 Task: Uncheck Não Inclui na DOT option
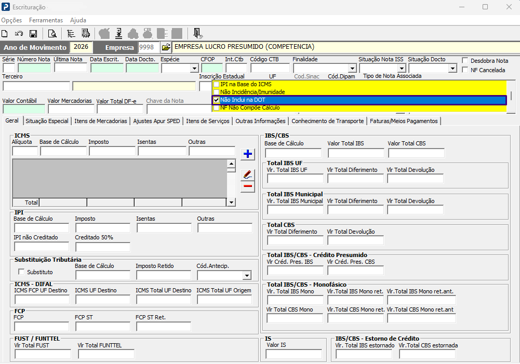click(217, 100)
